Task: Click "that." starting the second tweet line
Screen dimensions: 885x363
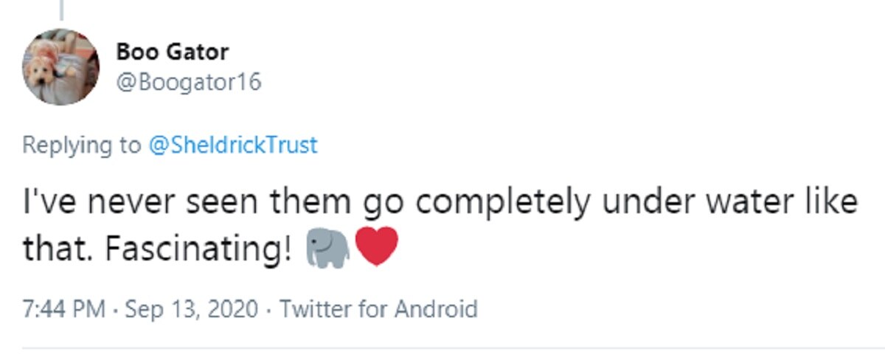Action: [x=58, y=249]
